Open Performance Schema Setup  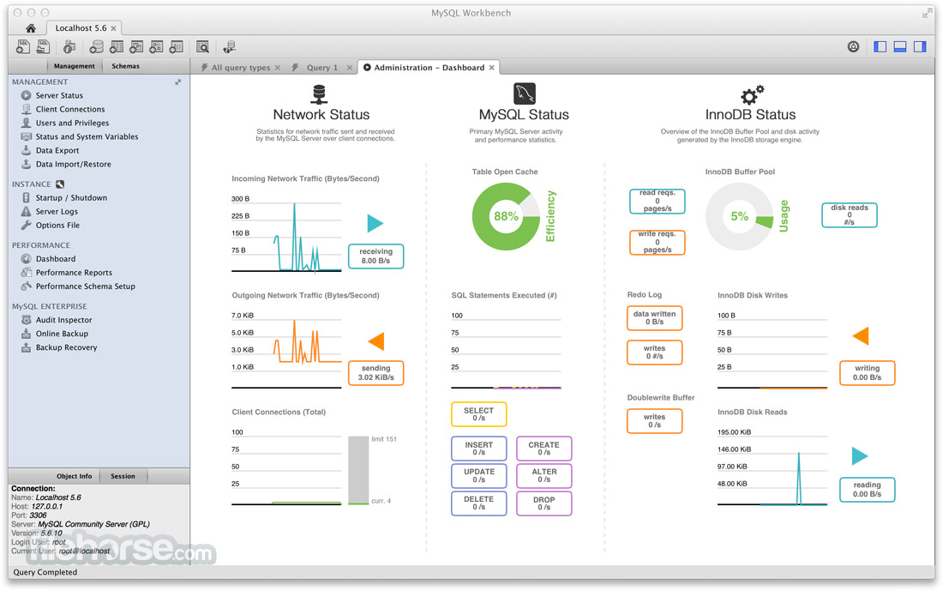[85, 286]
